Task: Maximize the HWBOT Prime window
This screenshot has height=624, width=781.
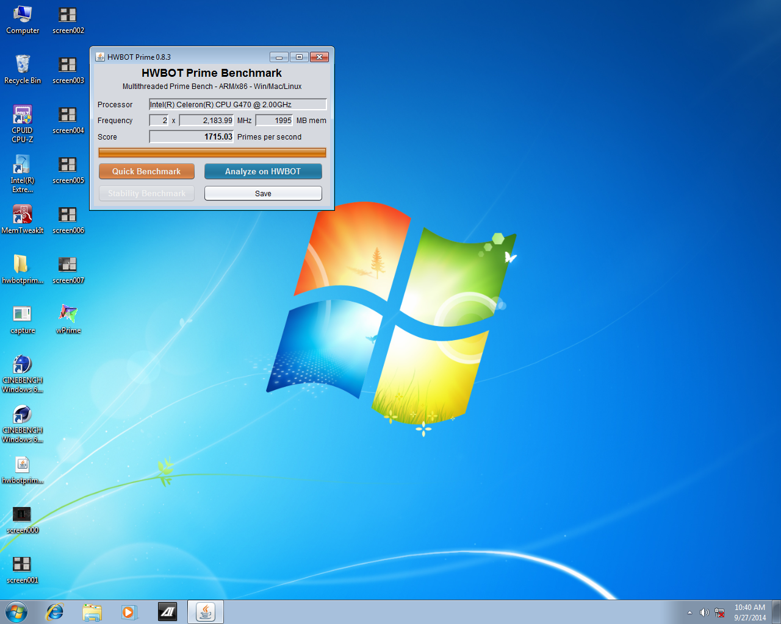Action: [299, 57]
